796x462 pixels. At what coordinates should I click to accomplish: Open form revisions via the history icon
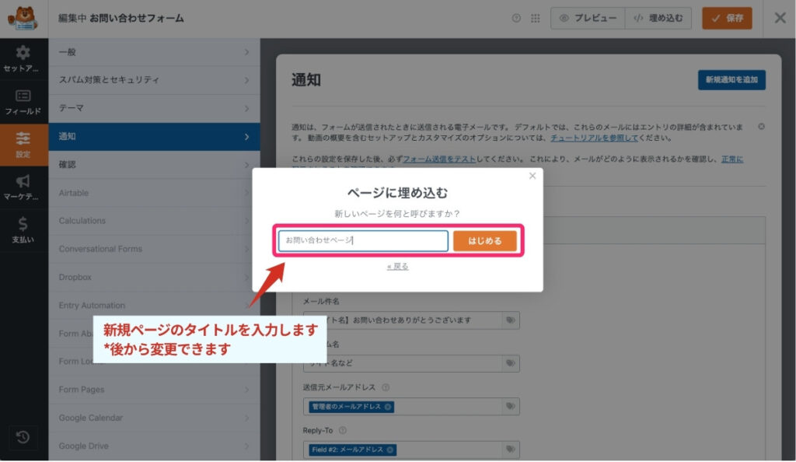click(23, 438)
